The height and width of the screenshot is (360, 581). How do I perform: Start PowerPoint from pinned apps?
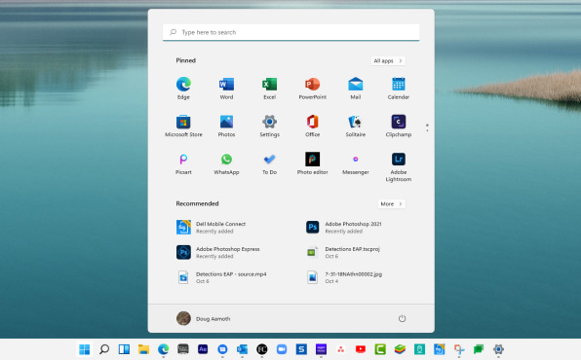312,89
